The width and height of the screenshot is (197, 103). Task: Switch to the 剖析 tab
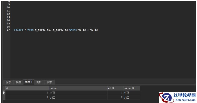(39, 82)
